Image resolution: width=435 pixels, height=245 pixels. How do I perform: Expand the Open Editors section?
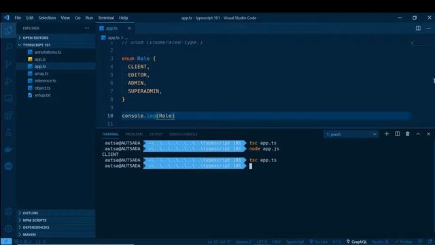pos(56,37)
